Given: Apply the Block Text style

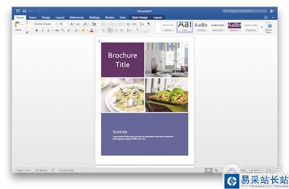Looking at the screenshot, I should click(x=218, y=27).
